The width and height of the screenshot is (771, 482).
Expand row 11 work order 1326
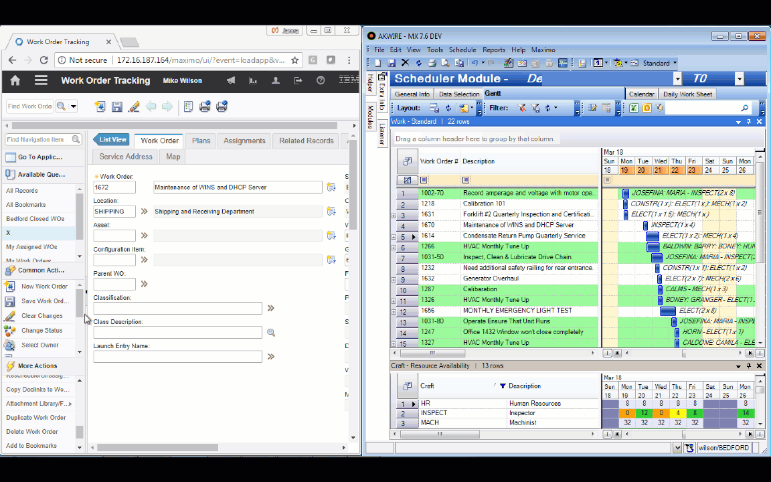(394, 301)
